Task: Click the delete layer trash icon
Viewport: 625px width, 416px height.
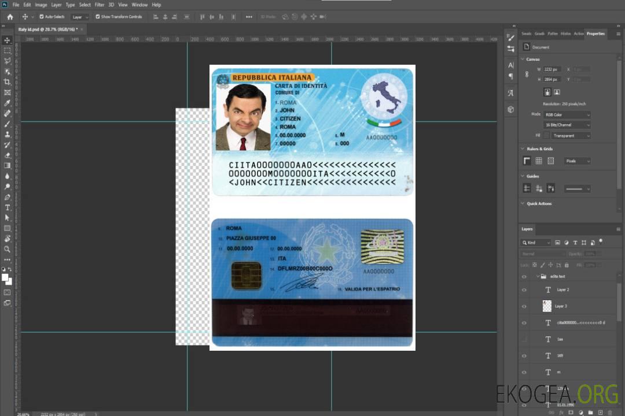Action: pyautogui.click(x=609, y=413)
